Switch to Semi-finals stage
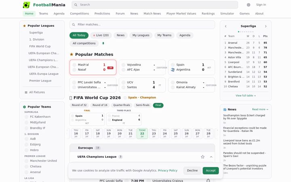This screenshot has width=291, height=182. [x=143, y=105]
